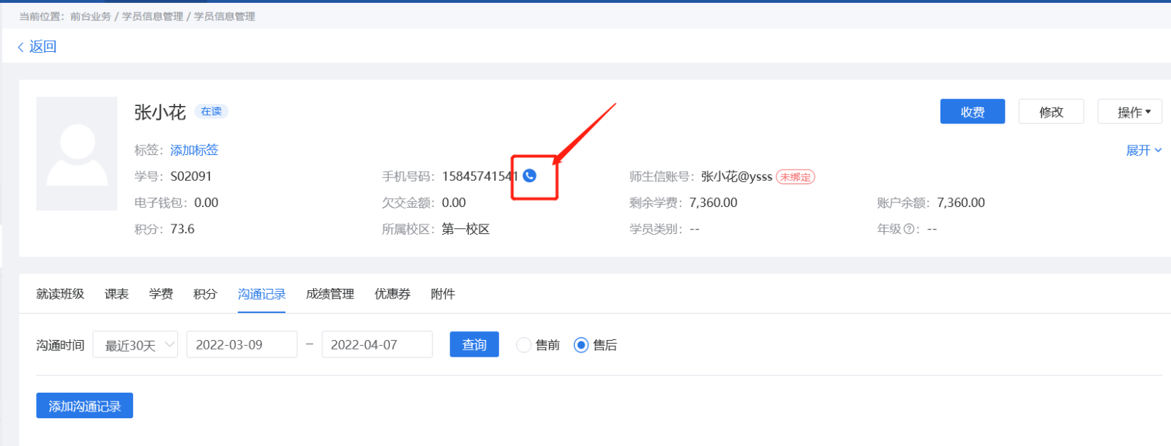Click the account 张小花@ysss

736,176
